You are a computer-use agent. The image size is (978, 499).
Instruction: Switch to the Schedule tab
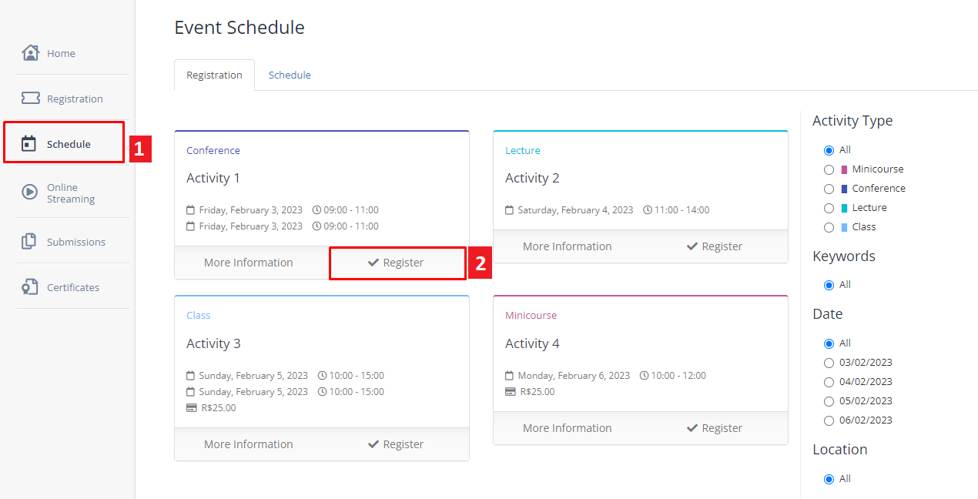[x=290, y=75]
